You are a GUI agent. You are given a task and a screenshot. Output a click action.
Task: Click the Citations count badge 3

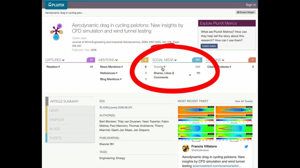[x=252, y=60]
